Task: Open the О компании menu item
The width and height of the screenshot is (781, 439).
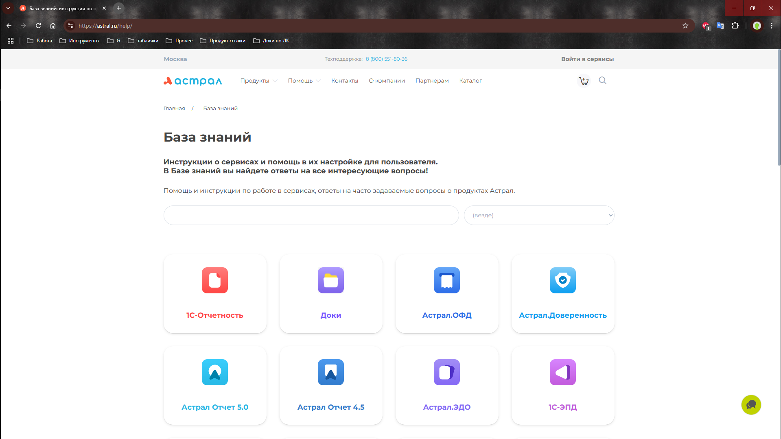Action: (387, 81)
